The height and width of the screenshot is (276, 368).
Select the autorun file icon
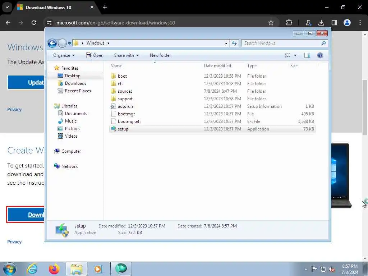click(x=113, y=106)
